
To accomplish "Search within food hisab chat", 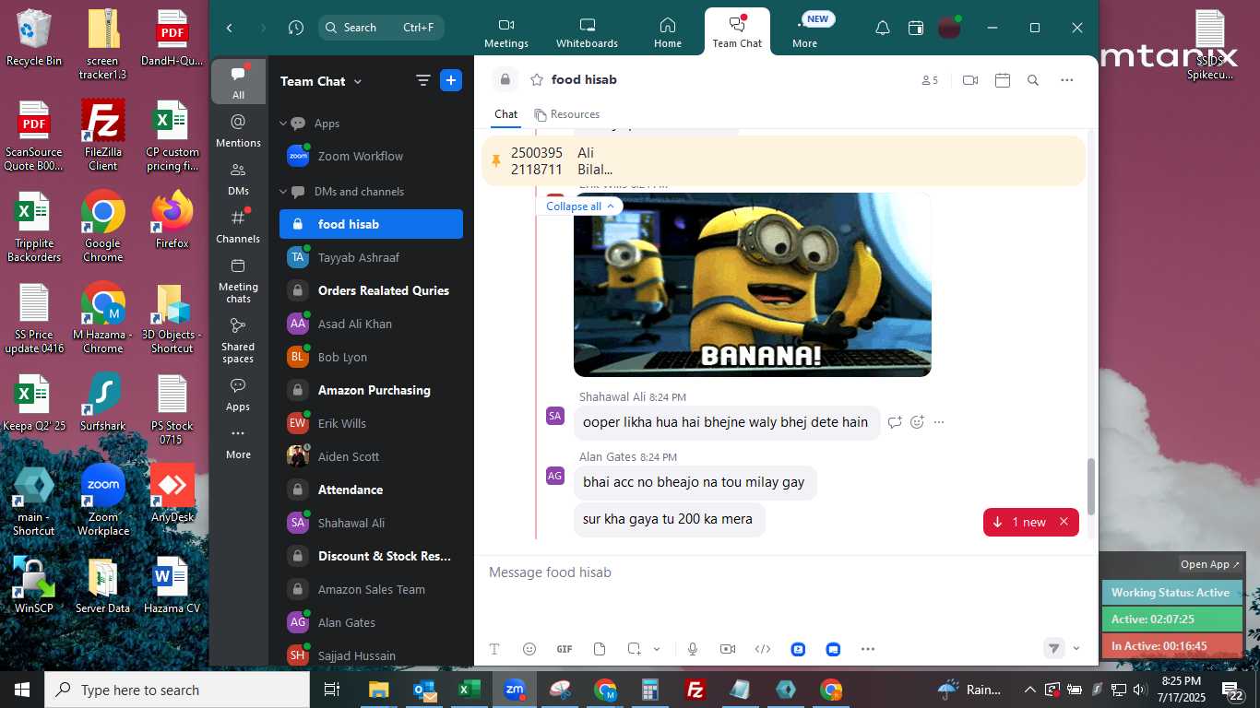I will (x=1033, y=80).
